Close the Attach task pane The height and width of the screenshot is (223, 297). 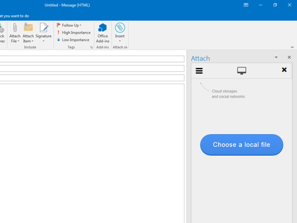pyautogui.click(x=289, y=57)
